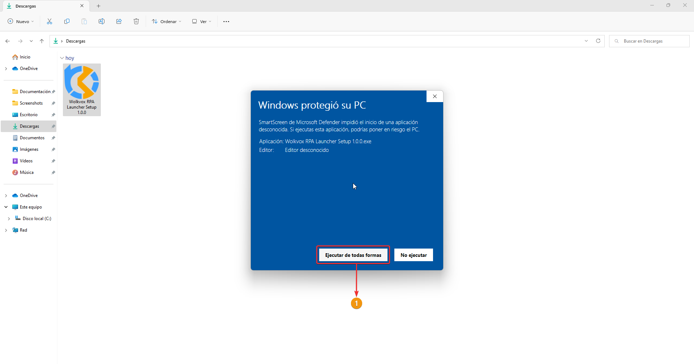Collapse the hoy group
Image resolution: width=694 pixels, height=364 pixels.
click(62, 58)
